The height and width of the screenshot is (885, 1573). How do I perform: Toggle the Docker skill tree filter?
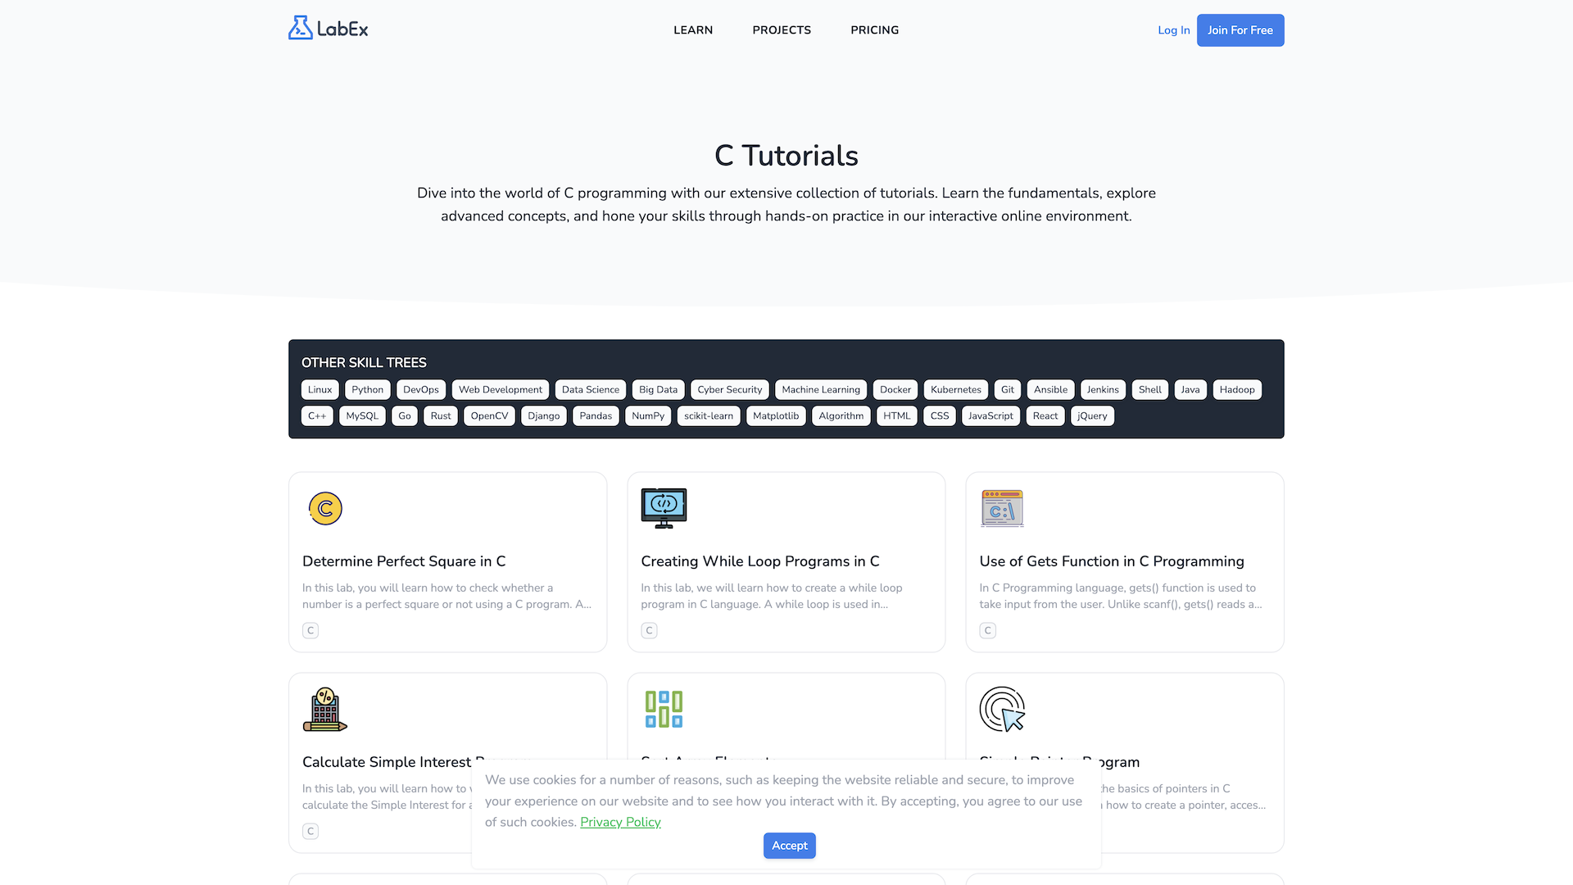pyautogui.click(x=895, y=389)
